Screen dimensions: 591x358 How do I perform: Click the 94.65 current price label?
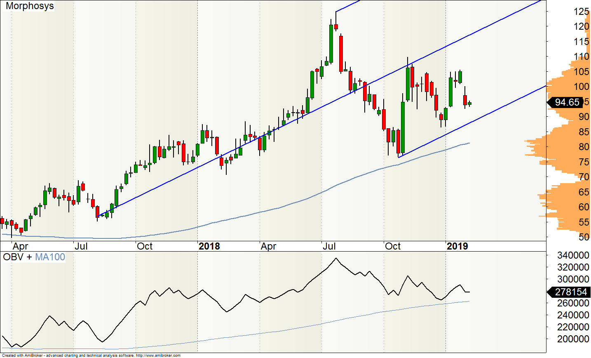[566, 102]
